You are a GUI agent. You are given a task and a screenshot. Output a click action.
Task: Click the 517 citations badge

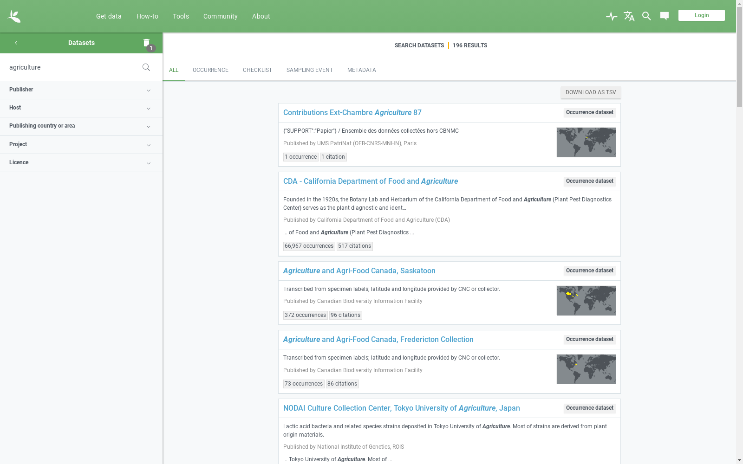[x=355, y=246]
